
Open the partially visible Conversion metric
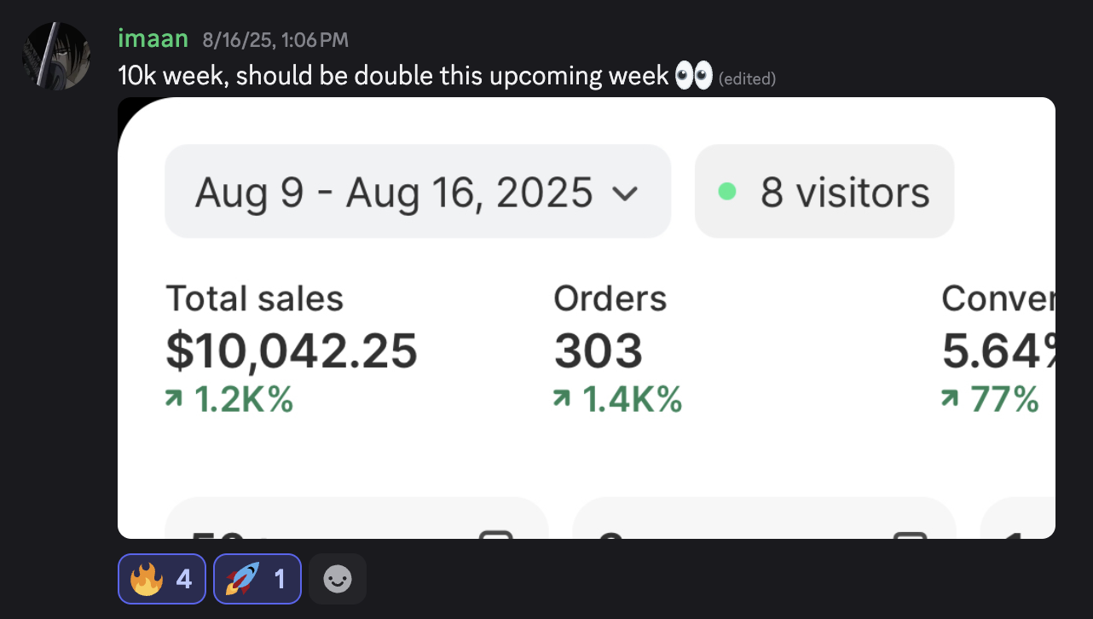998,298
